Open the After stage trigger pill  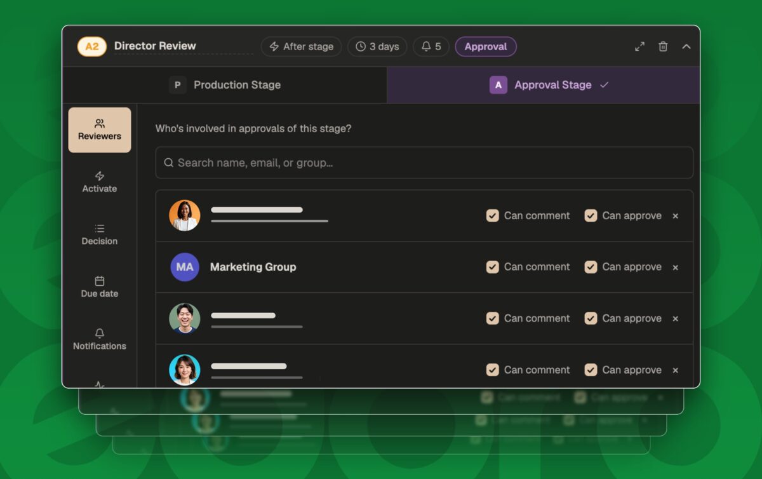pyautogui.click(x=302, y=46)
